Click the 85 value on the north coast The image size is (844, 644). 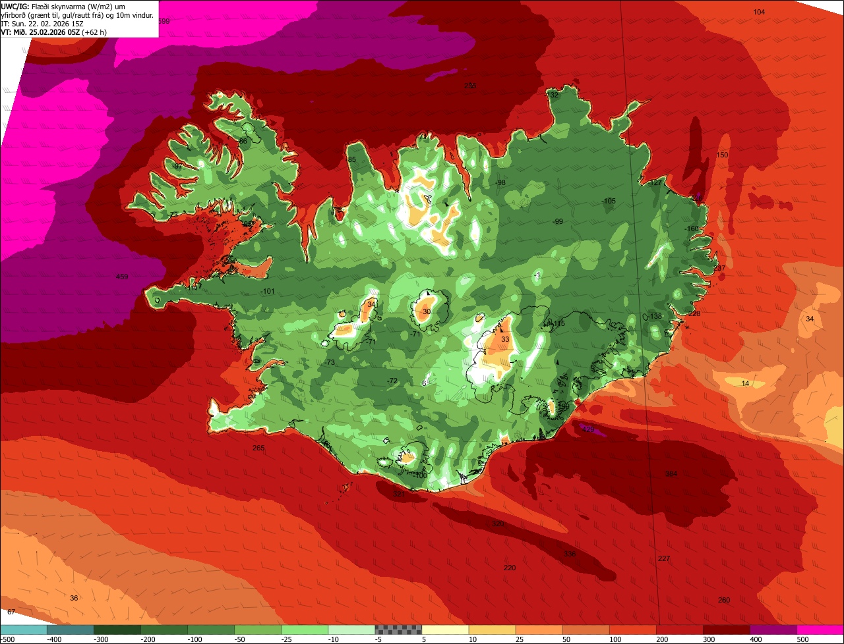click(352, 159)
